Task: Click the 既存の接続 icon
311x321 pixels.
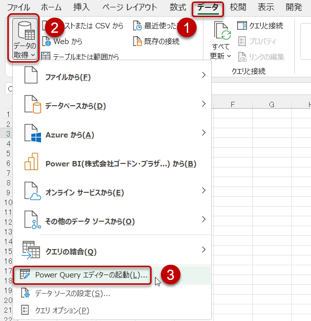Action: click(x=137, y=42)
